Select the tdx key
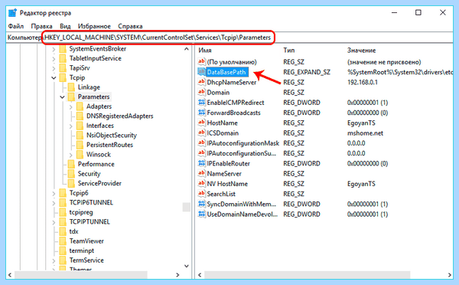The height and width of the screenshot is (285, 459). pyautogui.click(x=73, y=231)
